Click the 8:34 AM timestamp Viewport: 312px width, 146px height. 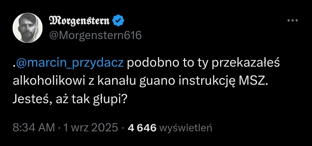point(34,127)
